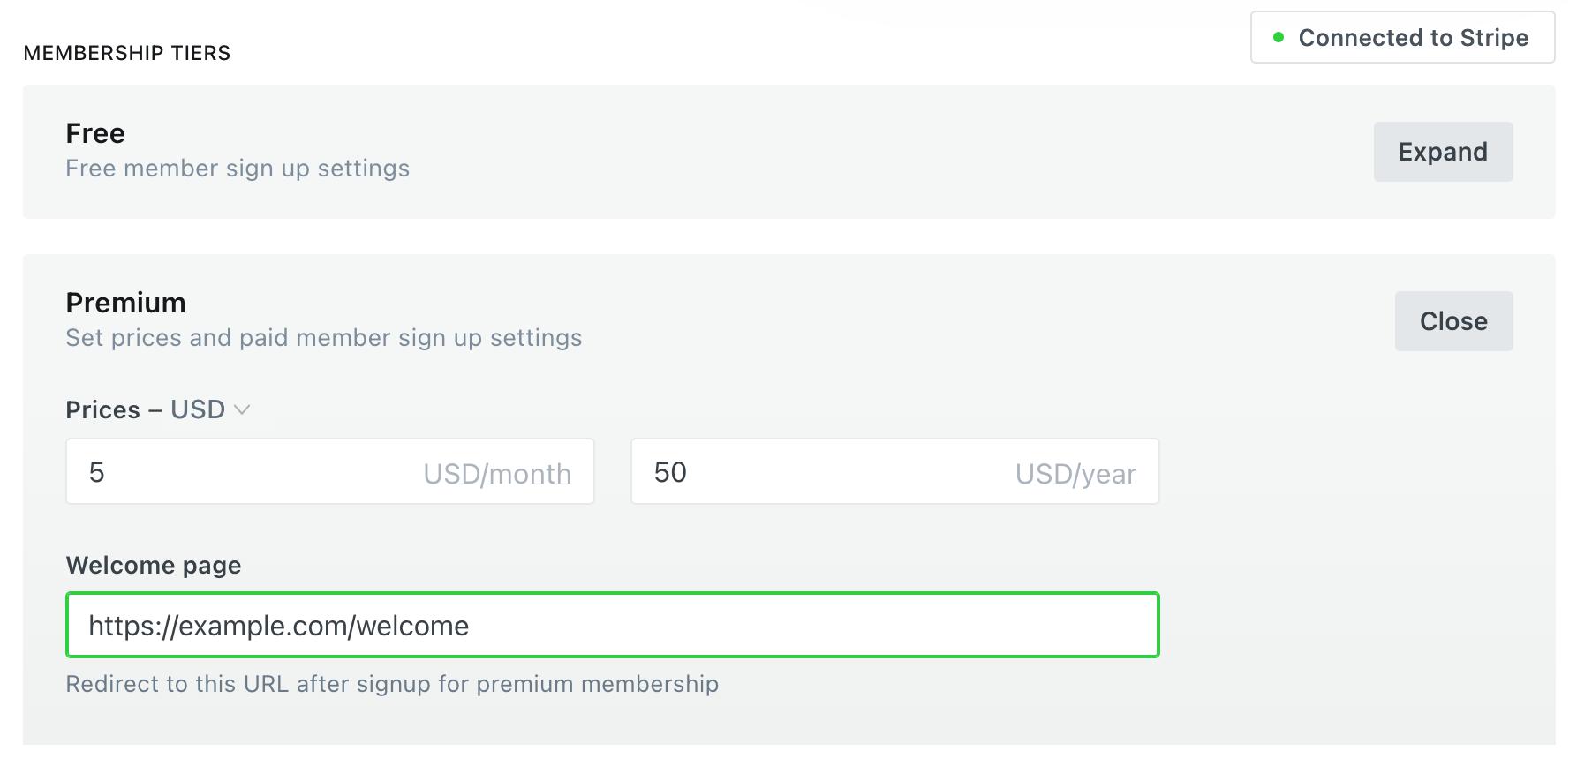Click the chevron next to USD
The height and width of the screenshot is (766, 1577).
242,409
